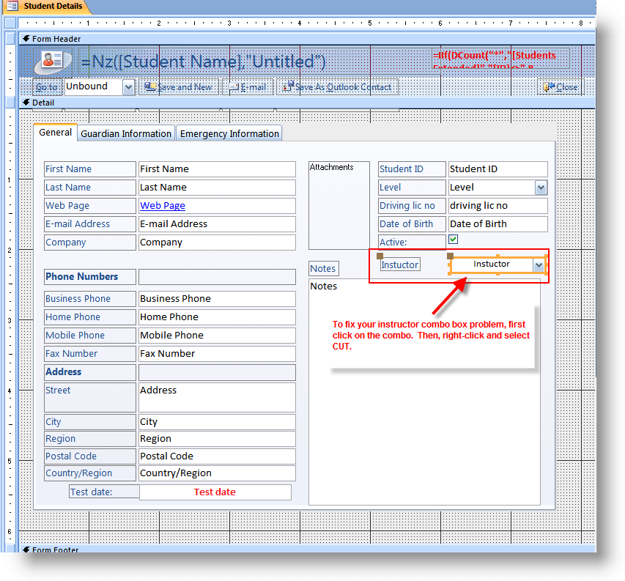Open the Level combo box dropdown
625x581 pixels.
coord(540,187)
